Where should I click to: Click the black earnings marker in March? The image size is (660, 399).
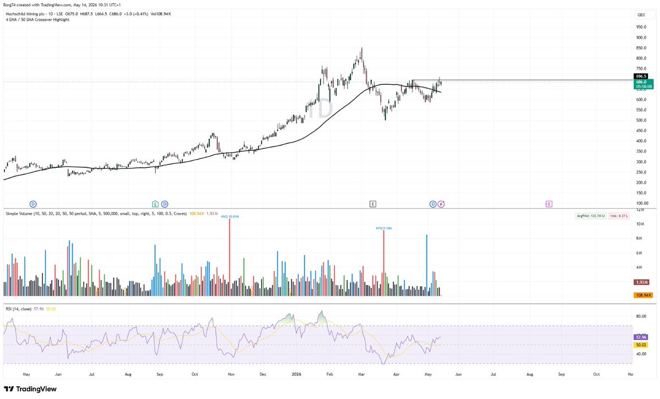click(x=372, y=204)
